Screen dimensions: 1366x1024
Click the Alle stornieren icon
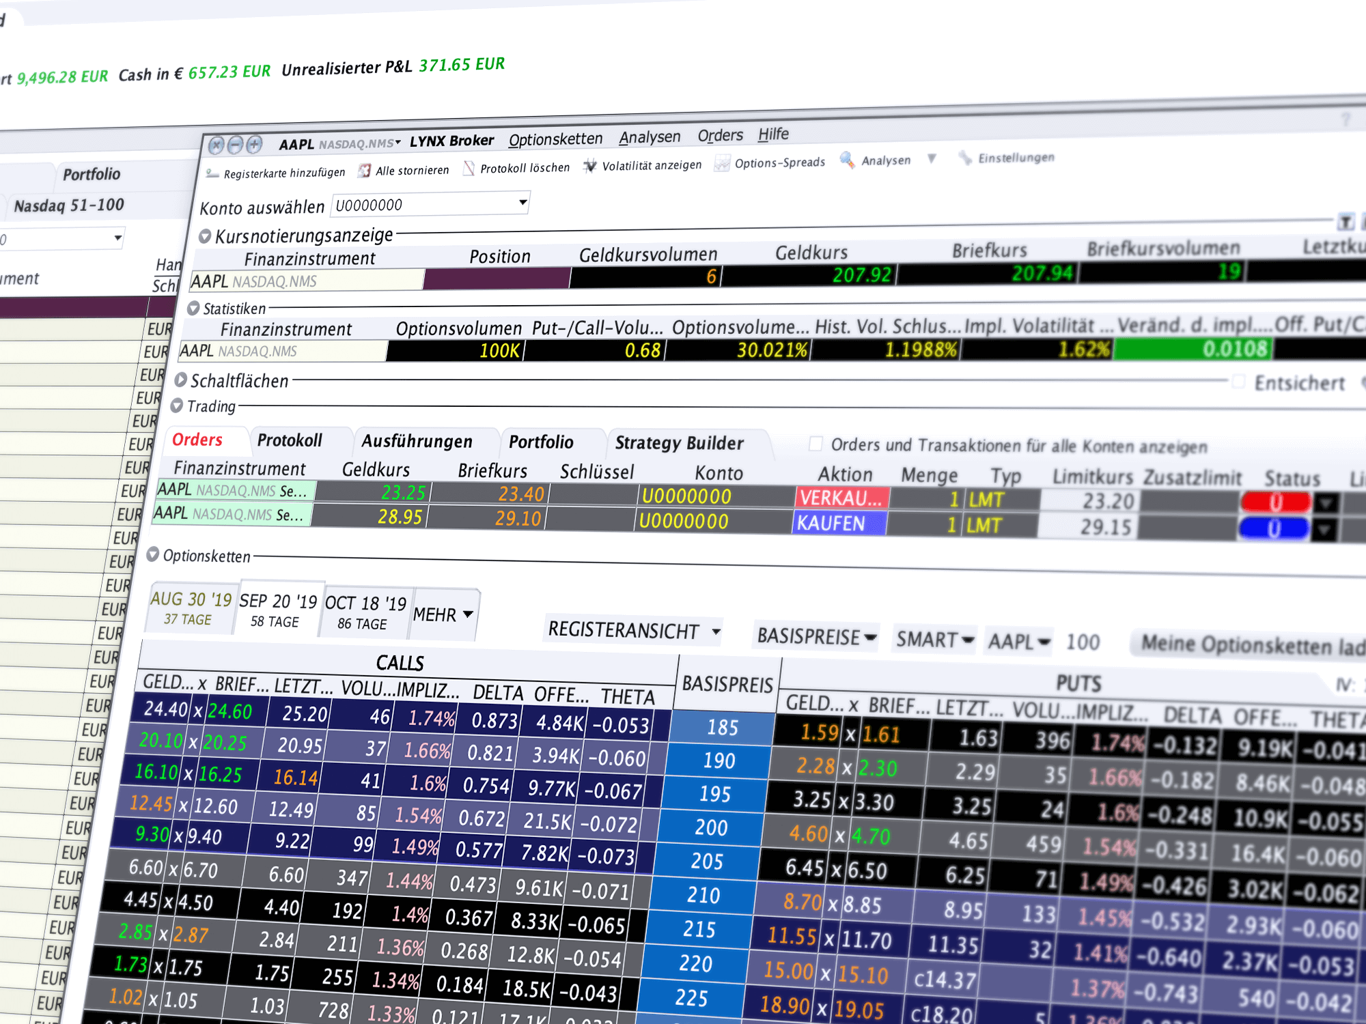pos(365,171)
